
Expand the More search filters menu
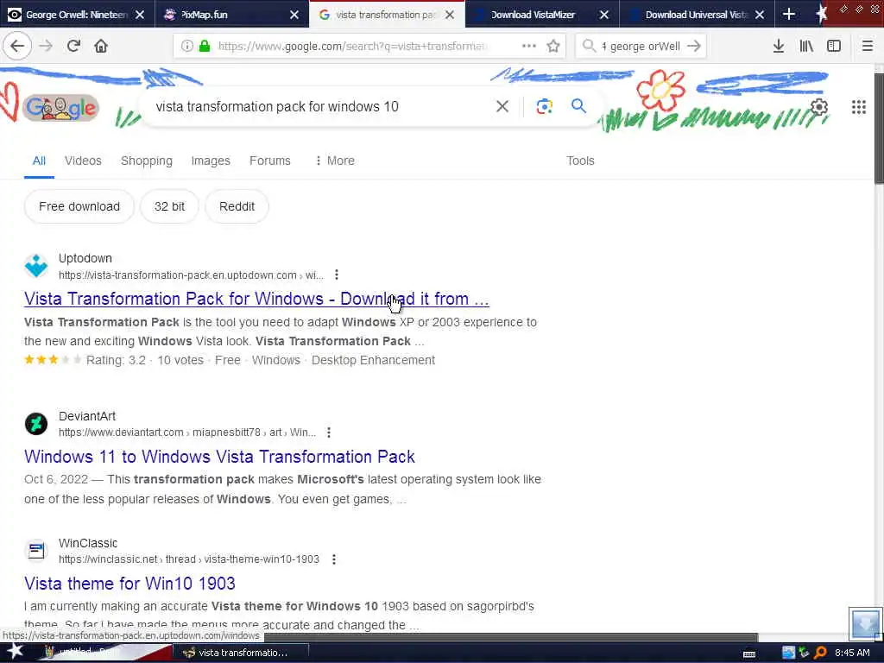coord(335,161)
